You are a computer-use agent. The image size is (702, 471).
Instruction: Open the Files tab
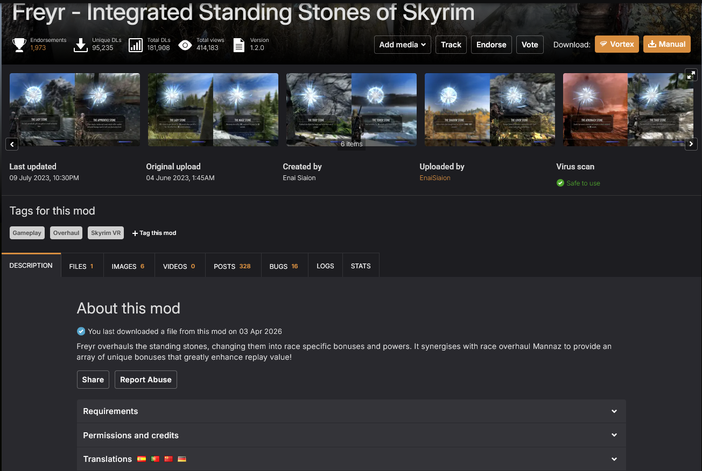click(81, 266)
